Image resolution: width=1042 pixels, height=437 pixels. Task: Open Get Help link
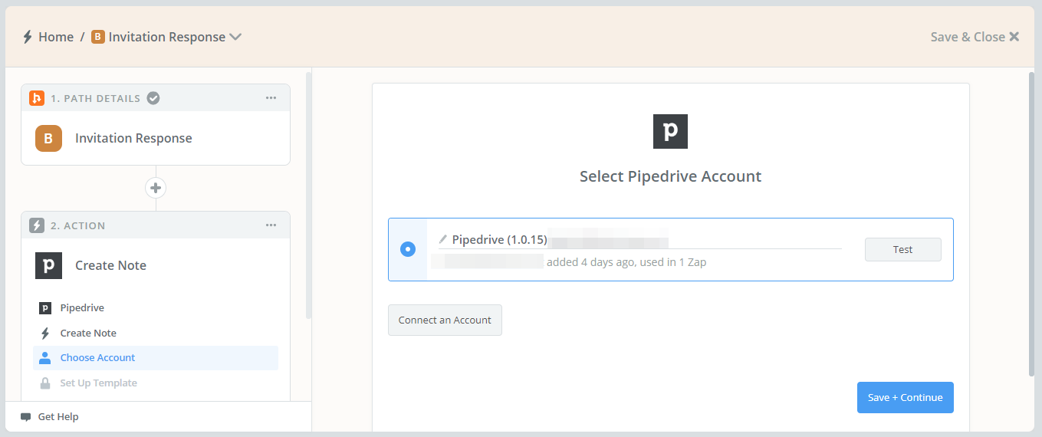(x=58, y=417)
